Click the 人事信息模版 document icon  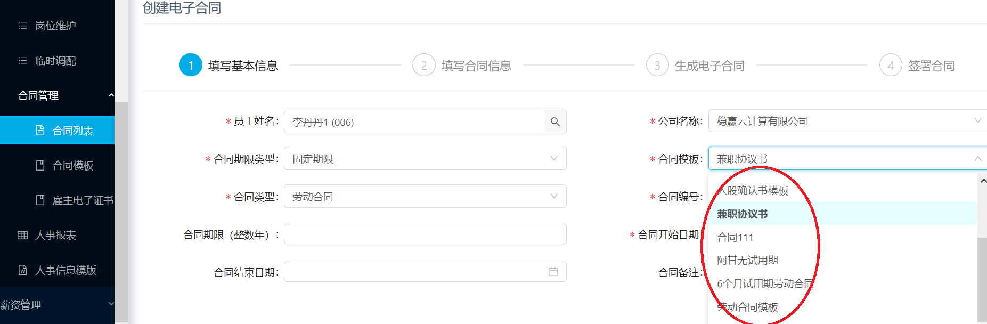[22, 270]
